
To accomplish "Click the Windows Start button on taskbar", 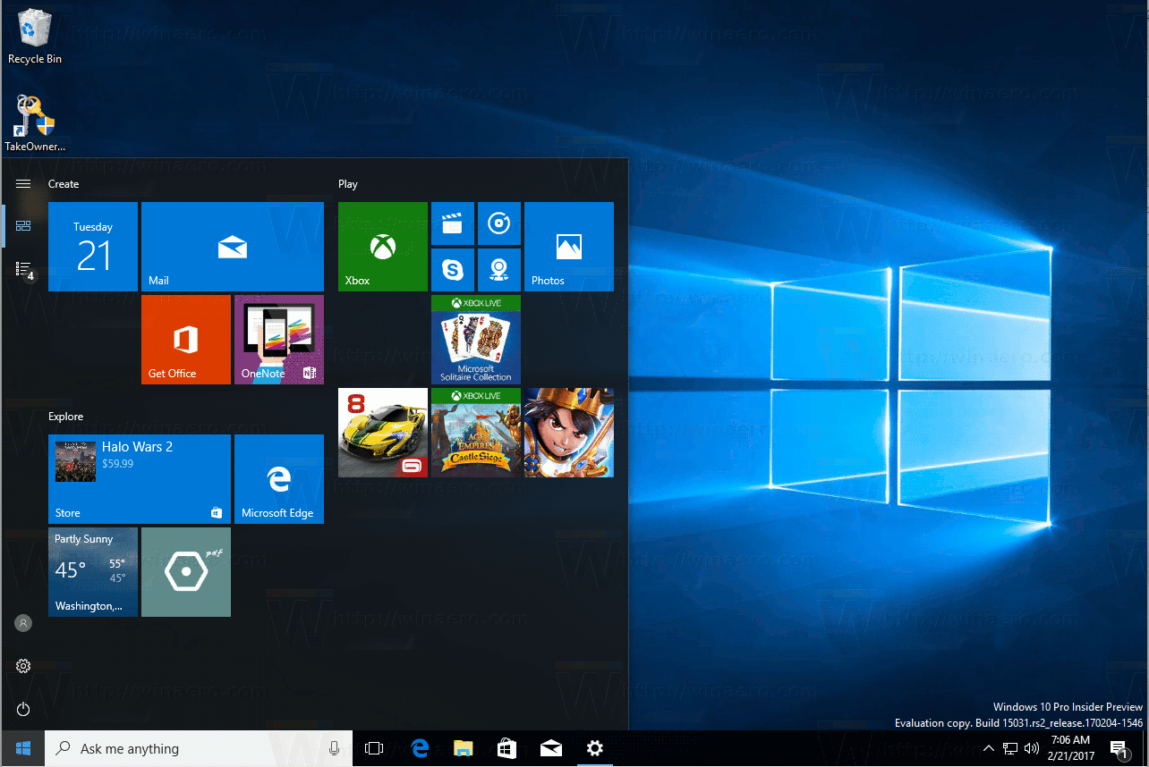I will point(22,748).
